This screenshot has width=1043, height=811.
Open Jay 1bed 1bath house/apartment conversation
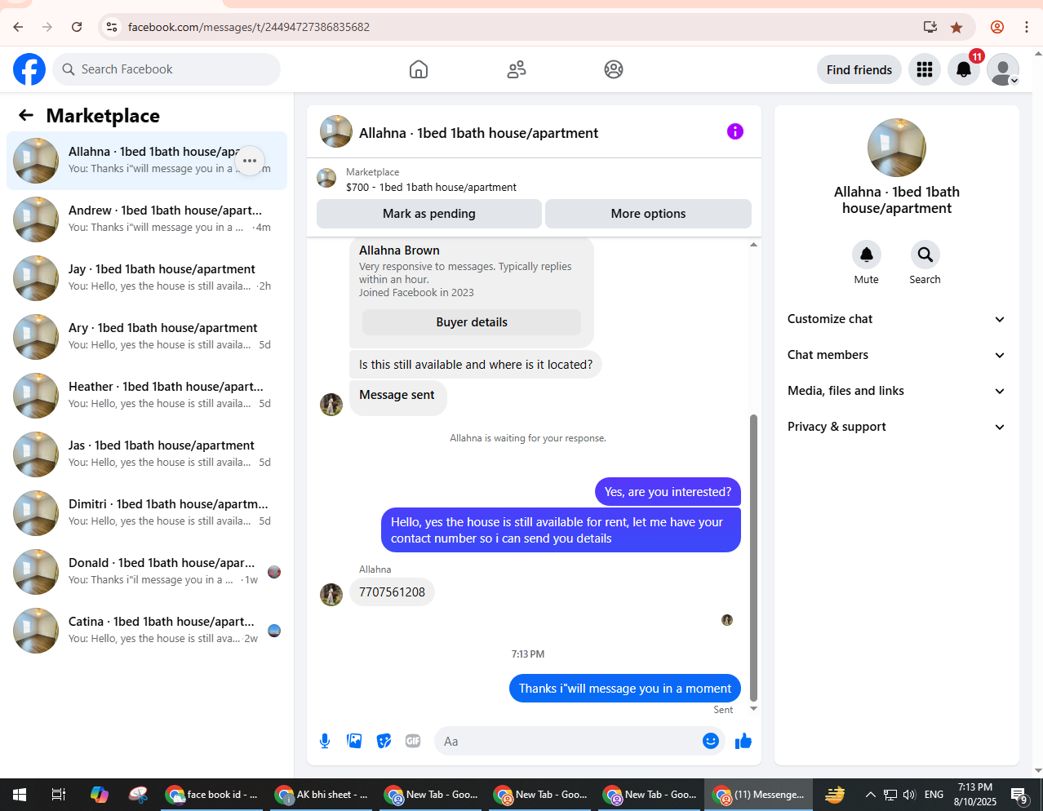pos(147,278)
